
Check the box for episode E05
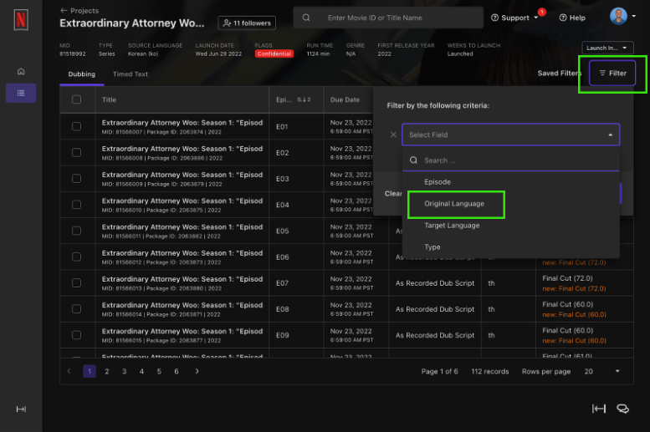77,231
